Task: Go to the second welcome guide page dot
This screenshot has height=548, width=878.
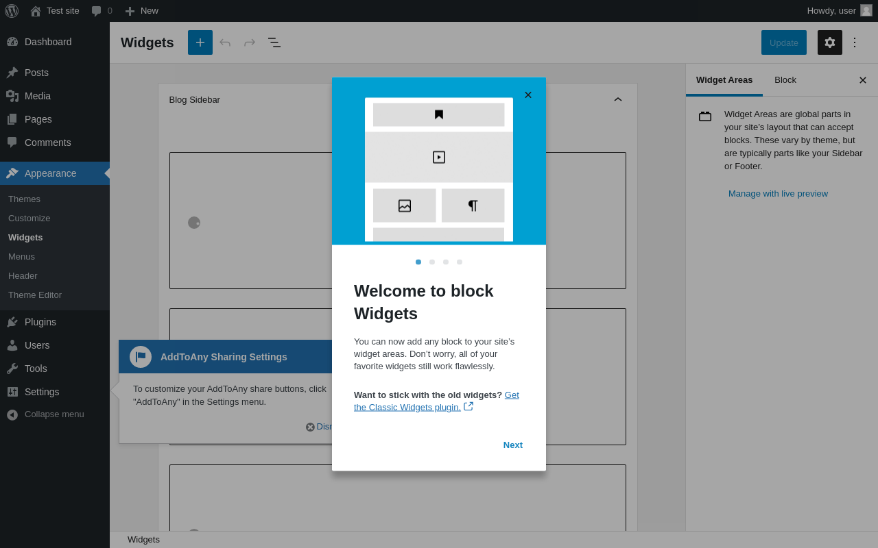Action: tap(432, 262)
